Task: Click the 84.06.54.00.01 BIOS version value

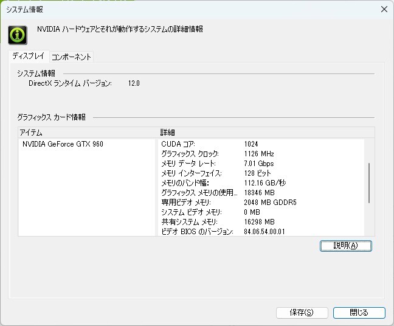Action: (x=264, y=232)
